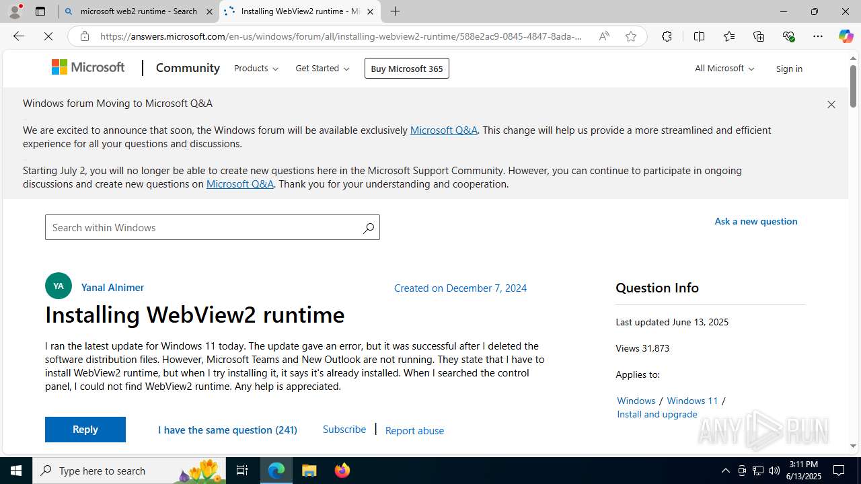Screen dimensions: 861x484
Task: Click the blue Reply button
Action: click(85, 430)
